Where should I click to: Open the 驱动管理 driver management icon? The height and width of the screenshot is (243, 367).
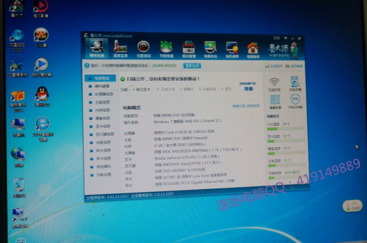pyautogui.click(x=189, y=49)
